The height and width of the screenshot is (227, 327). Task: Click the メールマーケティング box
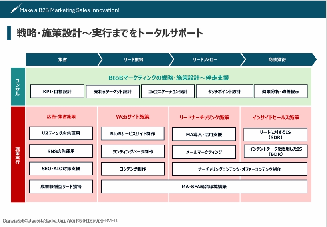204,152
